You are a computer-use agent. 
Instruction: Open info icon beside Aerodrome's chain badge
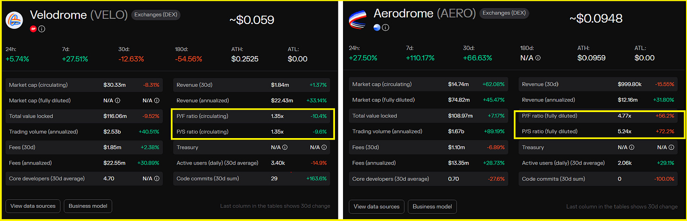tap(385, 27)
